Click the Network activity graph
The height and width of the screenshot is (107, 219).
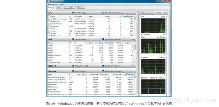(x=153, y=66)
